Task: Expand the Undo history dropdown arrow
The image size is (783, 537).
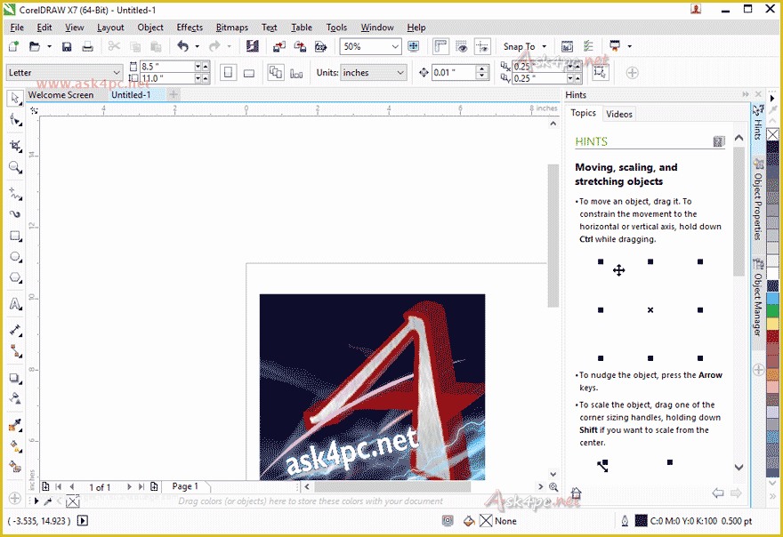Action: pyautogui.click(x=198, y=46)
